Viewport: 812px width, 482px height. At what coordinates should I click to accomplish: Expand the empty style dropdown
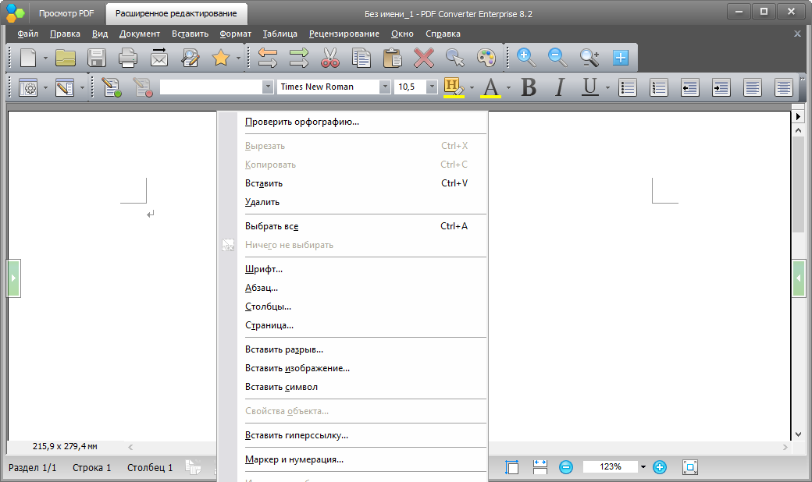click(x=268, y=87)
